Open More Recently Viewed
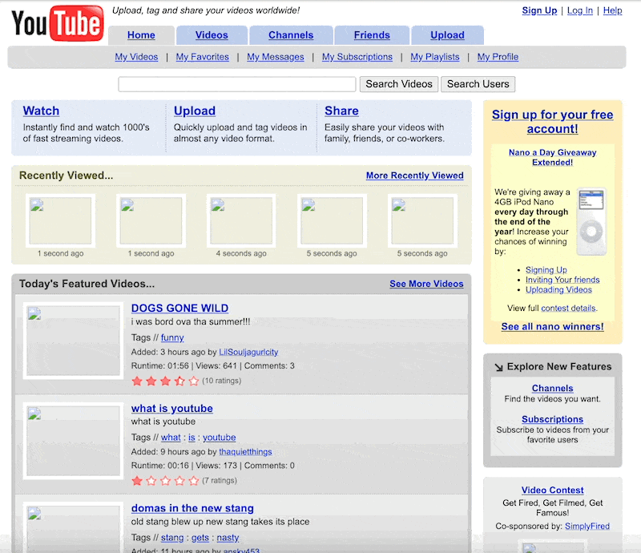Viewport: 641px width, 553px height. (414, 176)
